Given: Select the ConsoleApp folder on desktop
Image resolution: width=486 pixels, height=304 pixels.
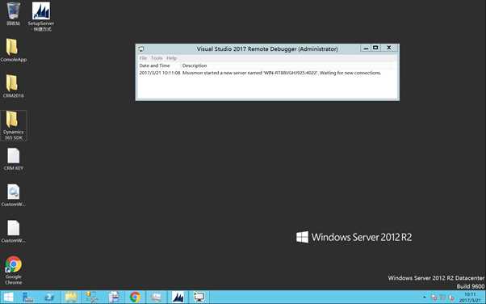Looking at the screenshot, I should pos(14,50).
